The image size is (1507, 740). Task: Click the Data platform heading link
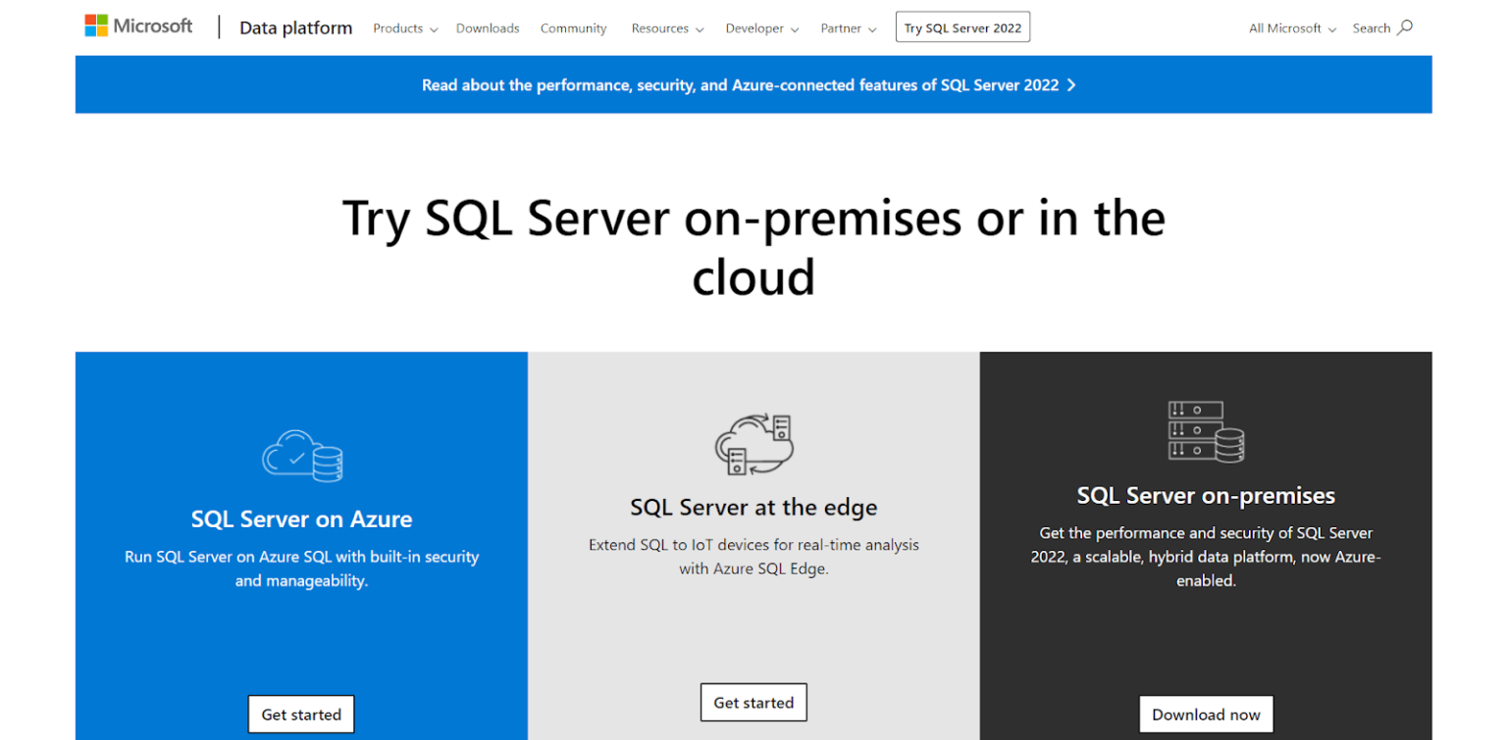295,27
